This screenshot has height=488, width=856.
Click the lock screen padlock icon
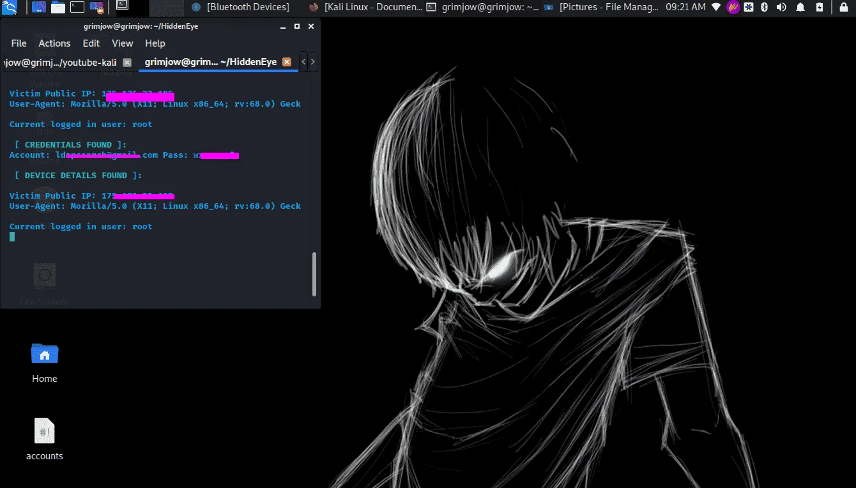click(x=843, y=8)
